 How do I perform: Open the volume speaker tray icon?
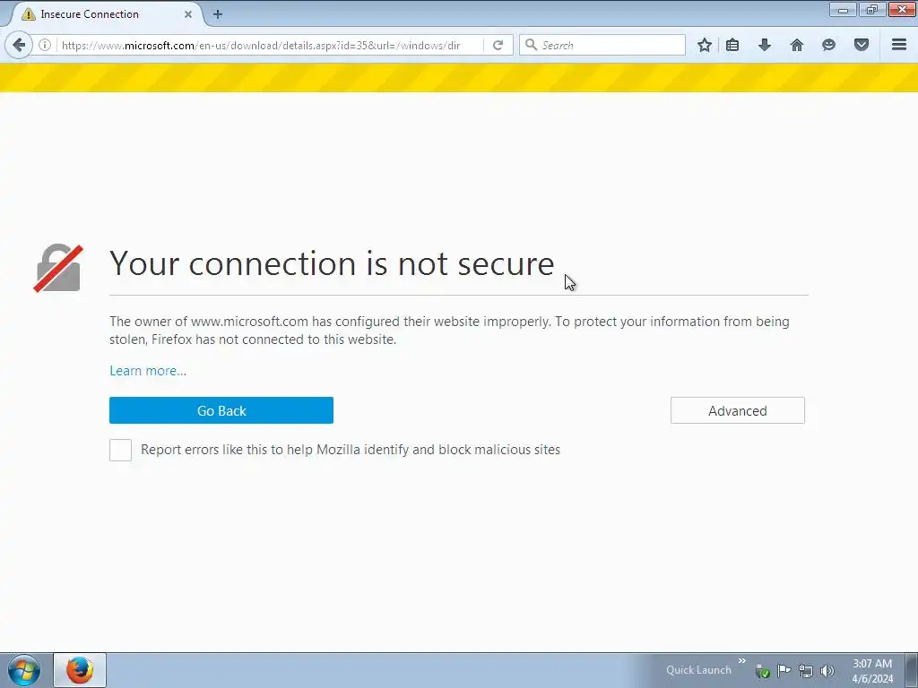point(827,671)
